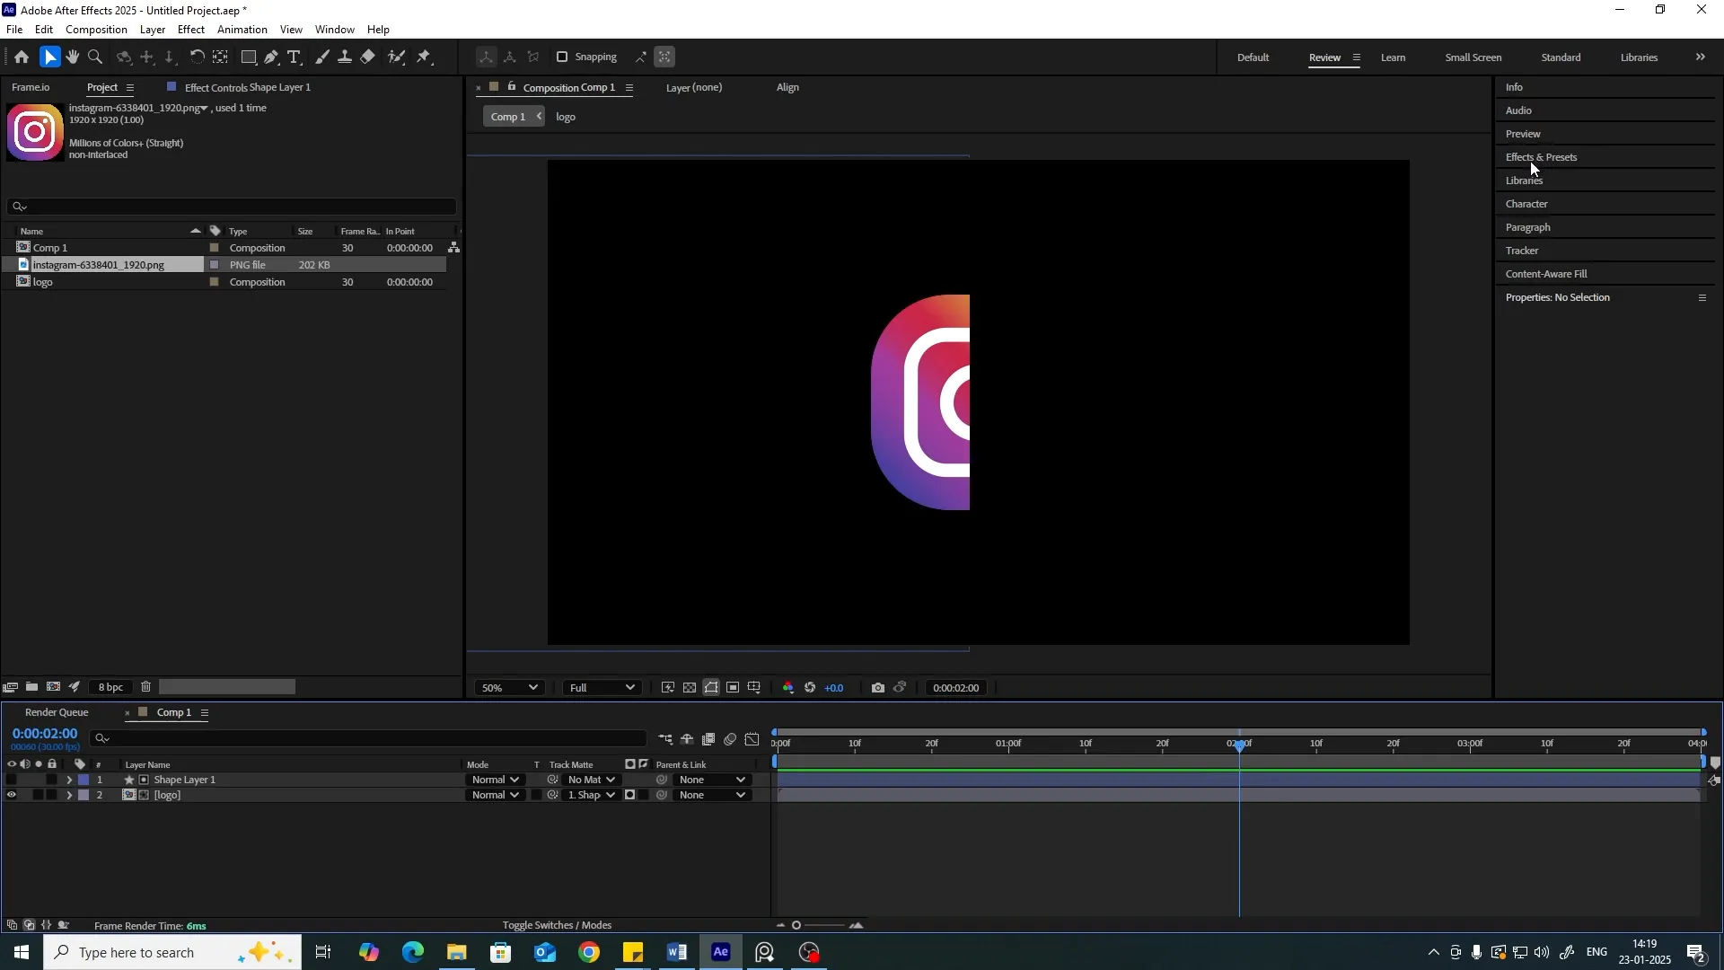Switch to the Render Queue tab

point(57,713)
